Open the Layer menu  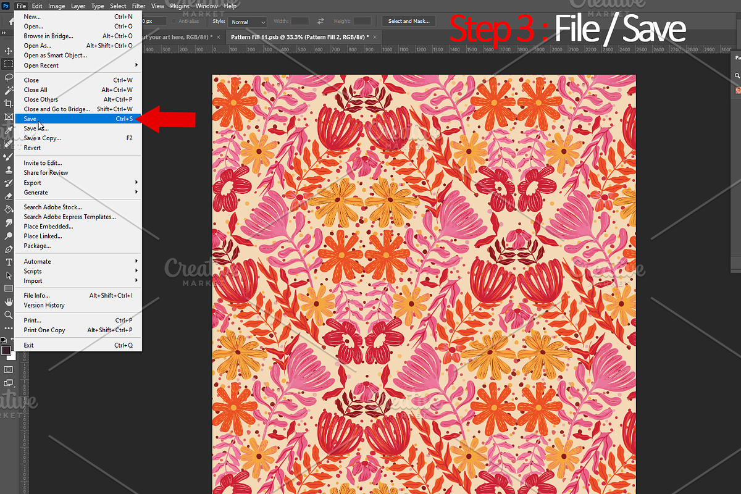click(78, 6)
